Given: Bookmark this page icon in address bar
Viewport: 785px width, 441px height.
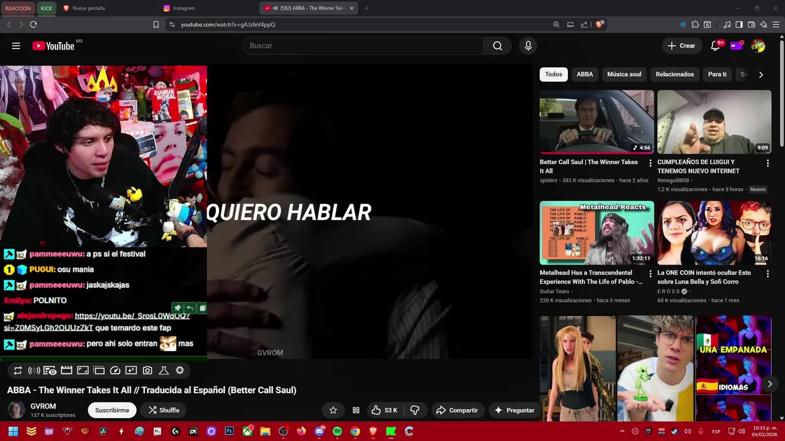Looking at the screenshot, I should click(x=156, y=24).
